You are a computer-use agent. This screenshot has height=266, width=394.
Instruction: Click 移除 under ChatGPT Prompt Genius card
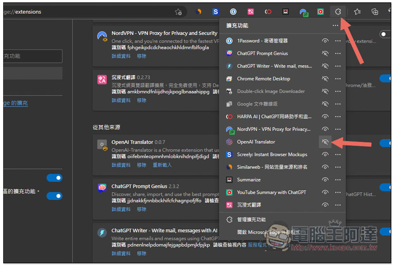click(x=141, y=209)
